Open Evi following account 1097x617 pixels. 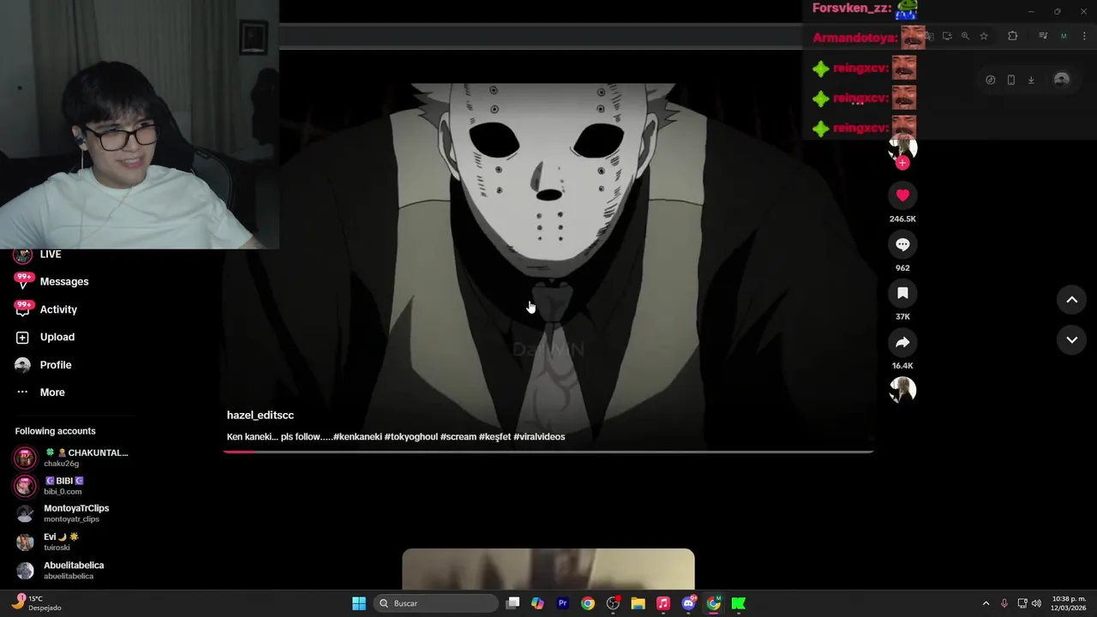point(48,542)
